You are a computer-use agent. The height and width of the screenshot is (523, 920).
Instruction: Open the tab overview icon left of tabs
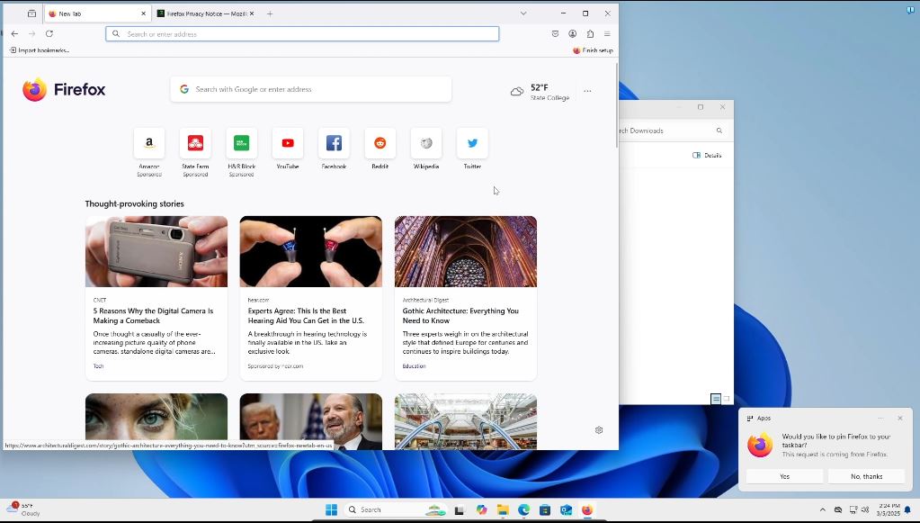click(x=31, y=14)
